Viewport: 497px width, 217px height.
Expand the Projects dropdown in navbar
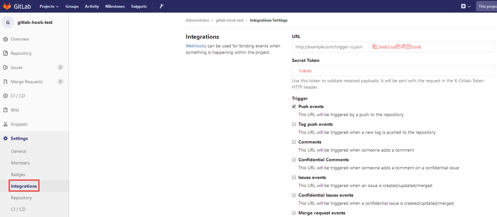coord(49,6)
